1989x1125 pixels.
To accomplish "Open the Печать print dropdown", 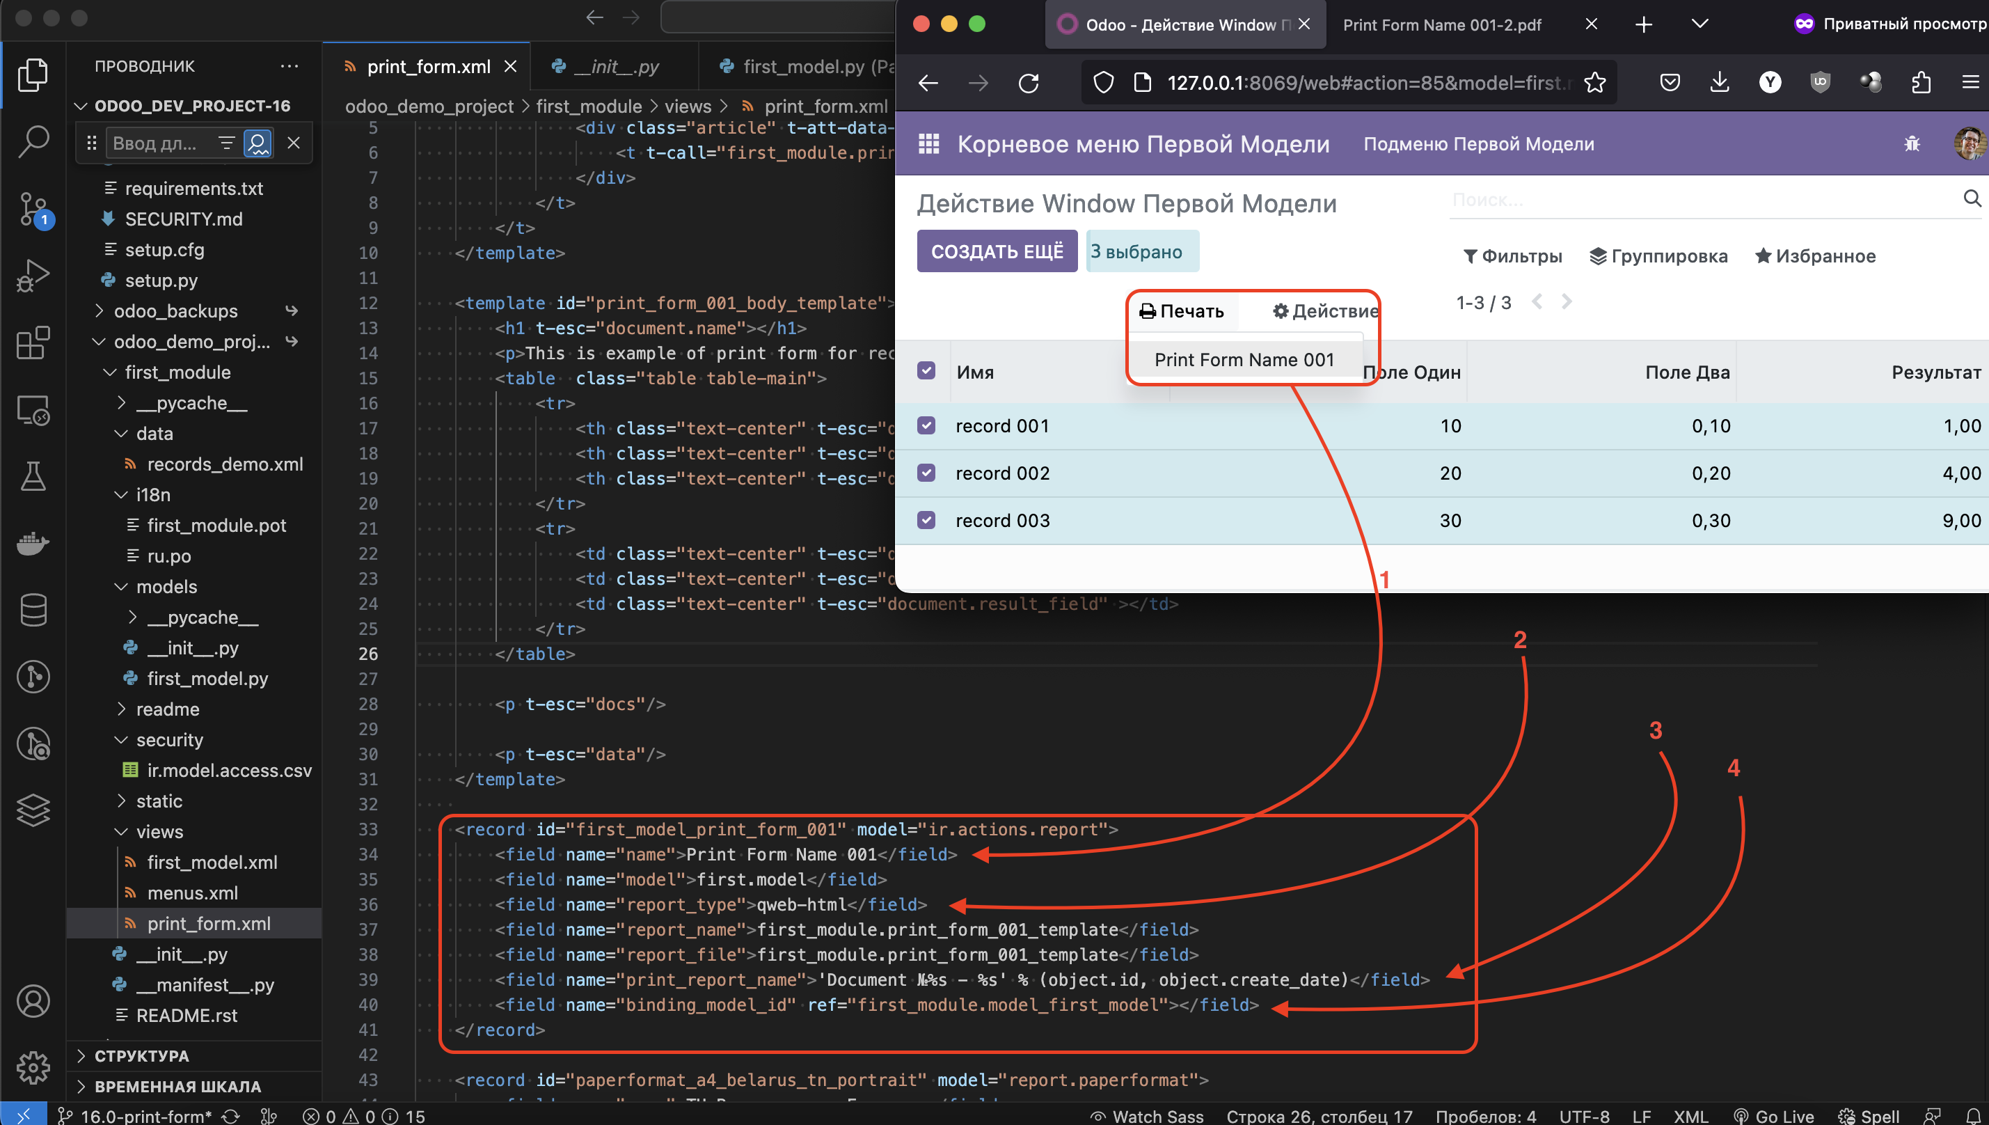I will tap(1182, 311).
